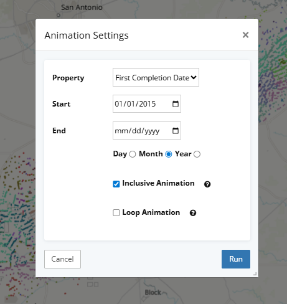This screenshot has height=304, width=287.
Task: Click the Cancel button
Action: click(62, 259)
